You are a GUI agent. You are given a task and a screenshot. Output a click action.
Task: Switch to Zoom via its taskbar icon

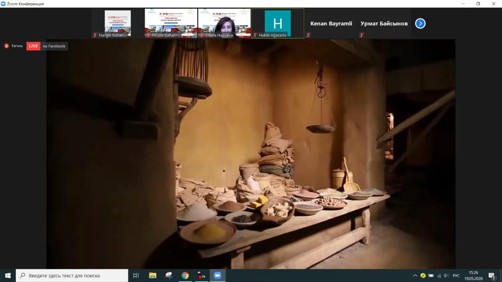[218, 275]
